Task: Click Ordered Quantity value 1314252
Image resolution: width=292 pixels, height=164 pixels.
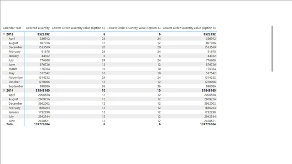Action: pos(44,77)
